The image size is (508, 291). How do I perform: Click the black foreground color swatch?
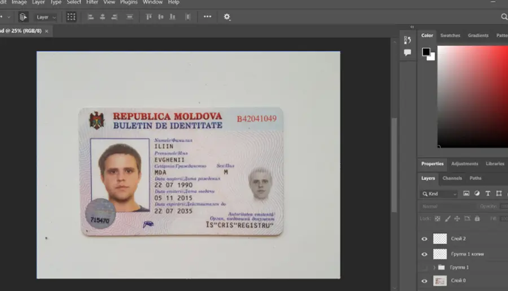point(426,52)
